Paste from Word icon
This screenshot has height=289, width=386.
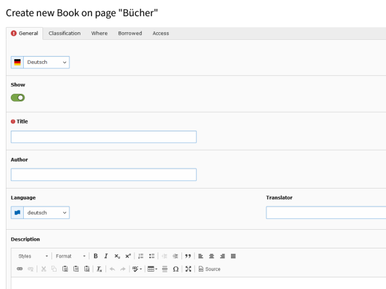[87, 269]
